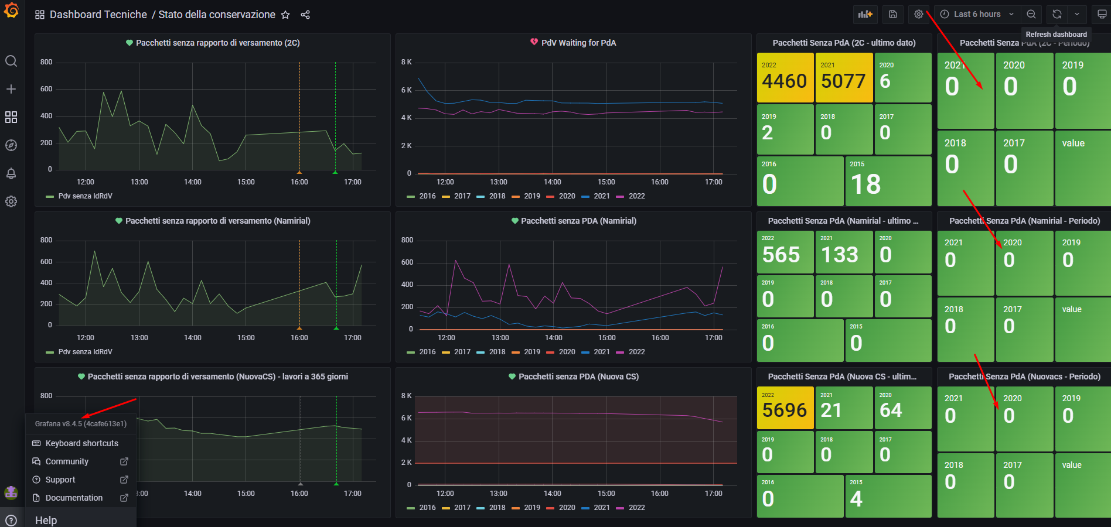Image resolution: width=1111 pixels, height=527 pixels.
Task: Open the Explore compass icon
Action: click(x=11, y=145)
